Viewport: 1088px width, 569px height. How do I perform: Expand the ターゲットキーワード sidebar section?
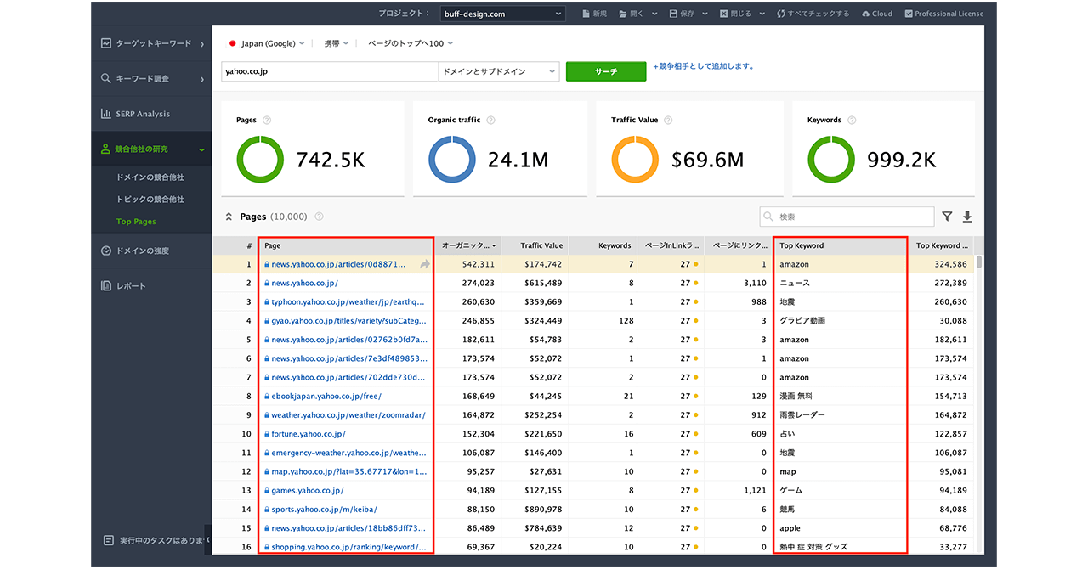pos(153,43)
